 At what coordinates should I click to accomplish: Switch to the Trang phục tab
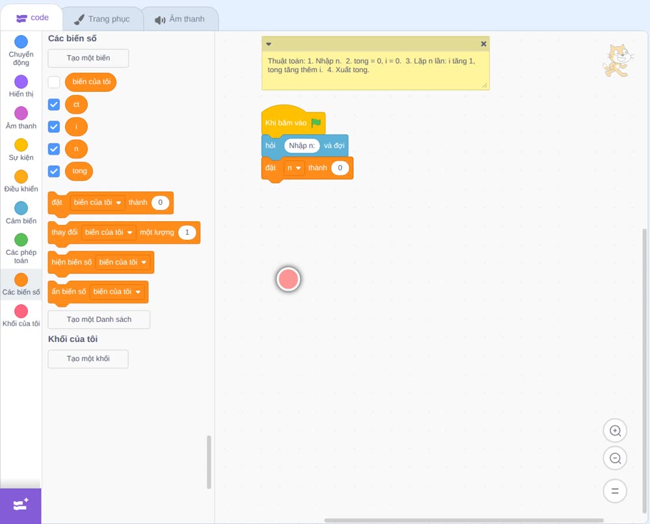coord(102,19)
